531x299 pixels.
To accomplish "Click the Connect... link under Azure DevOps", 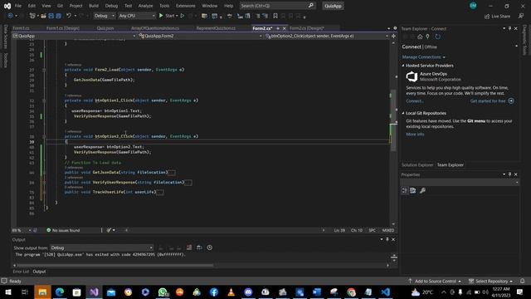I will pos(415,101).
